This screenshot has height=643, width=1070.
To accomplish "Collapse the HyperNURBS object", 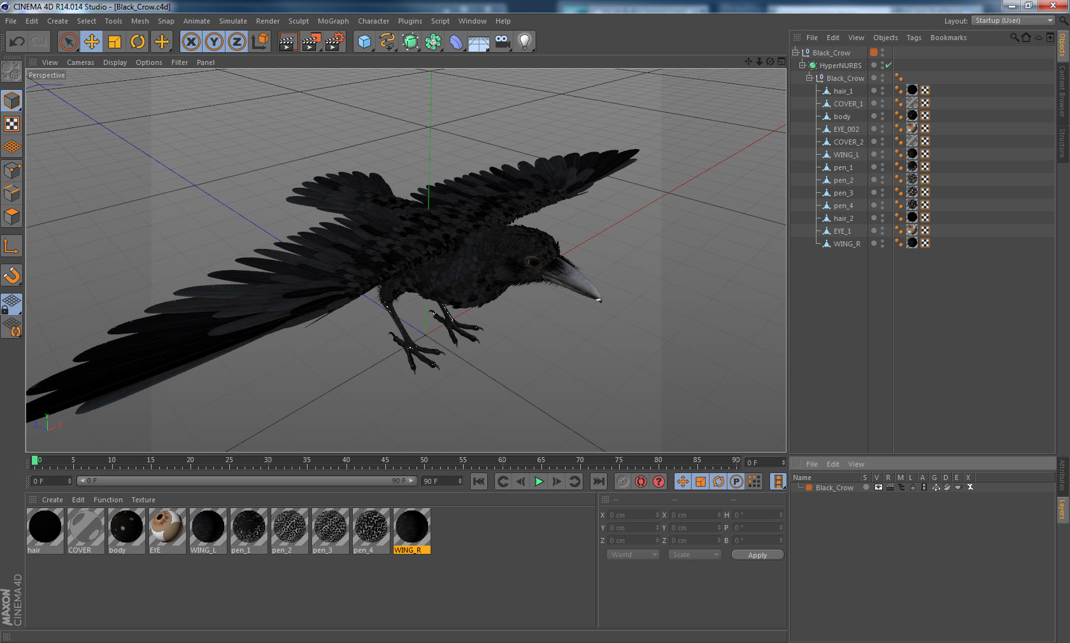I will point(802,65).
